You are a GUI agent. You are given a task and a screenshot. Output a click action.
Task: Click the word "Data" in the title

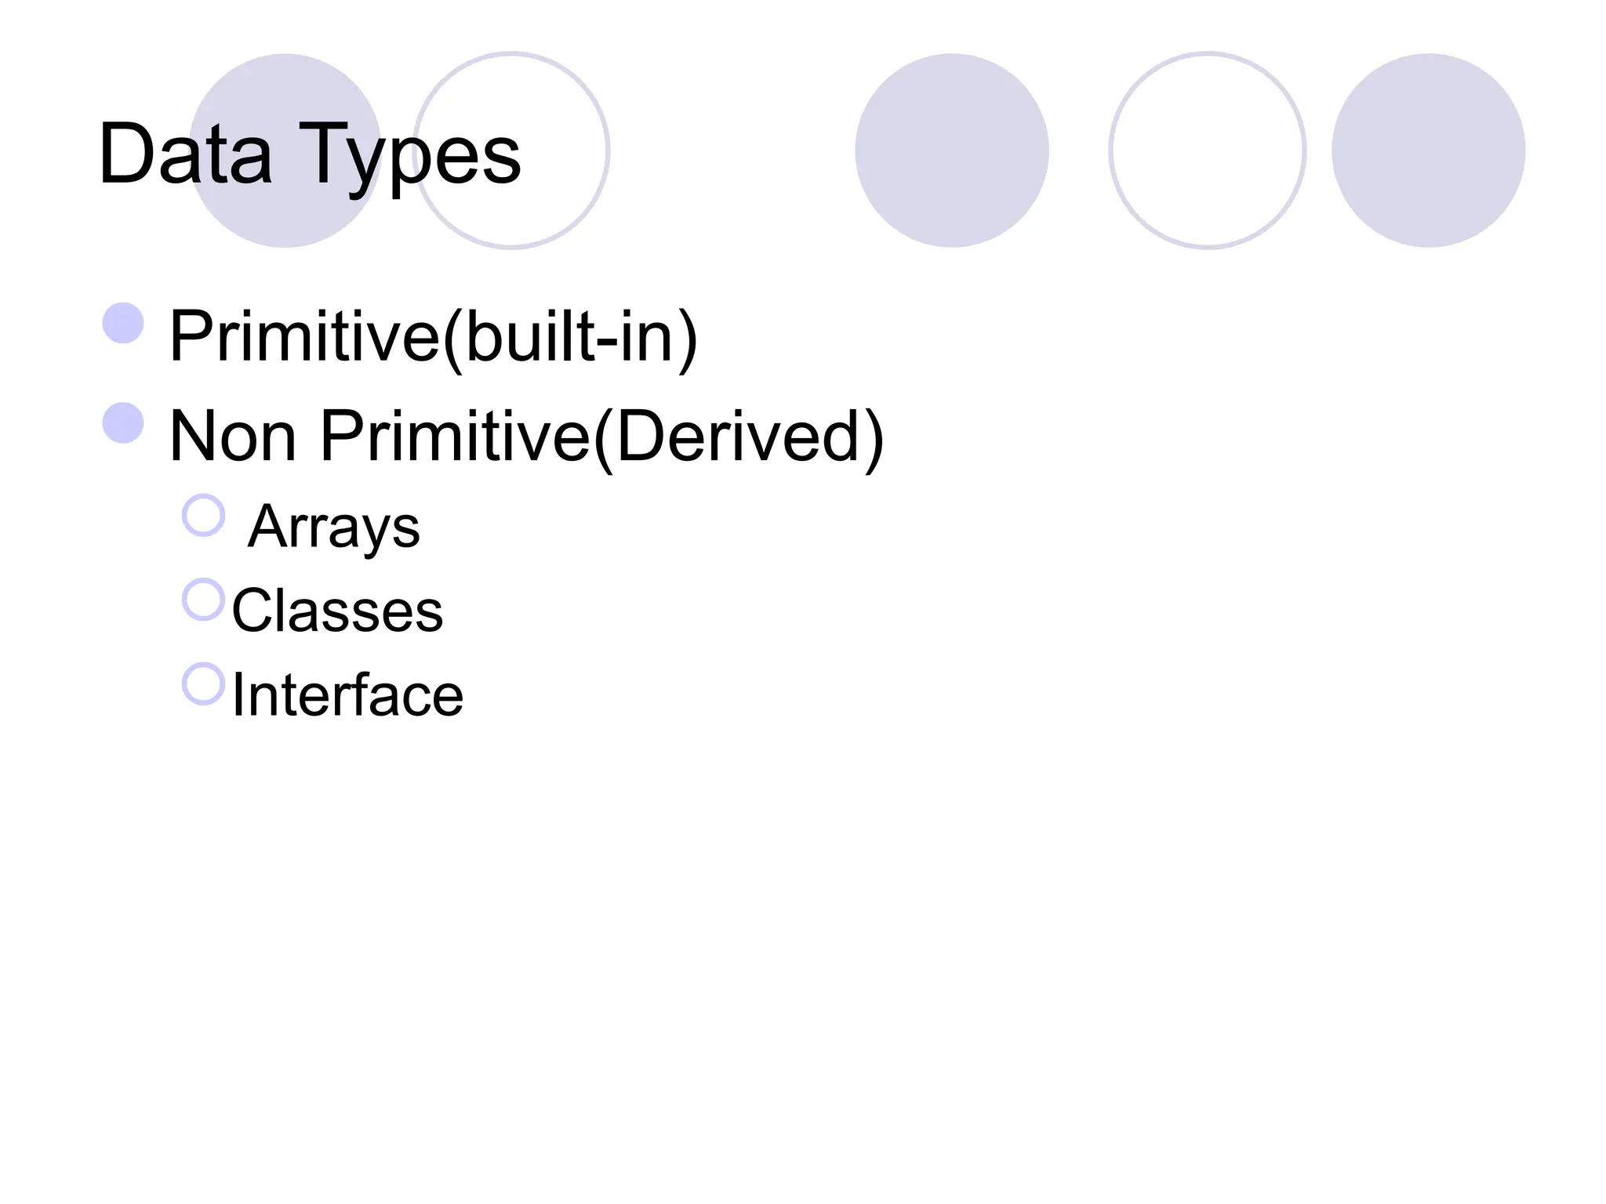point(185,154)
